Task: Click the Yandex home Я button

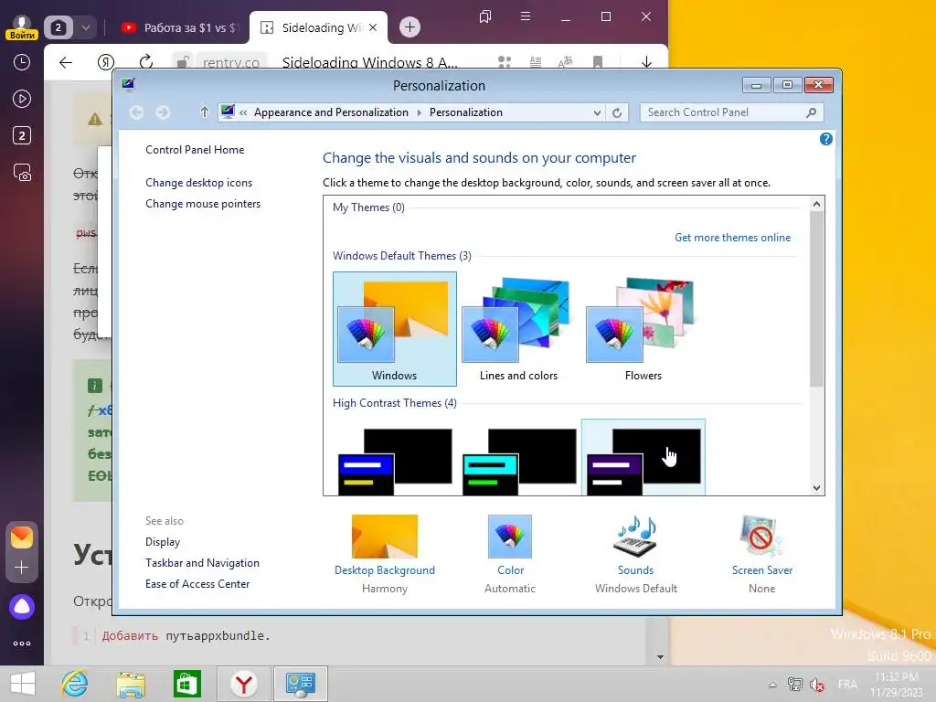Action: coord(106,62)
